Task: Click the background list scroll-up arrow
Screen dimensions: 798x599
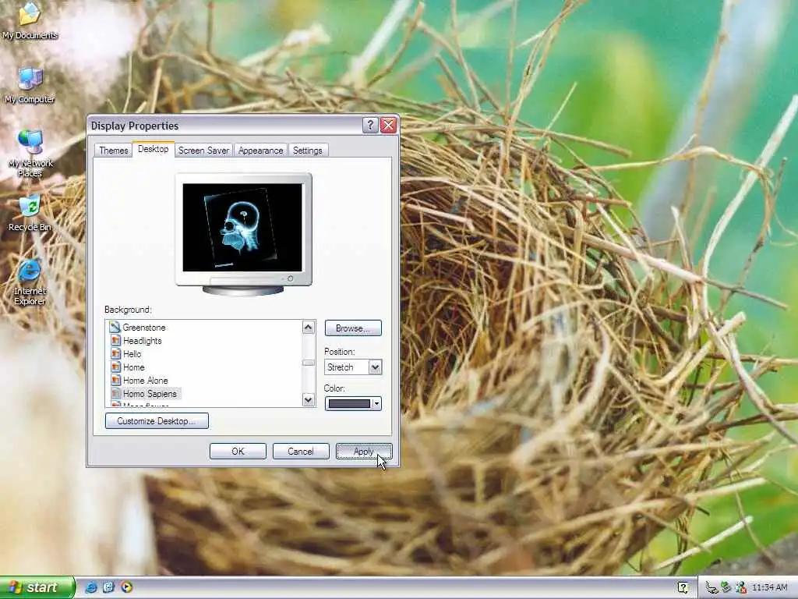Action: [x=308, y=327]
